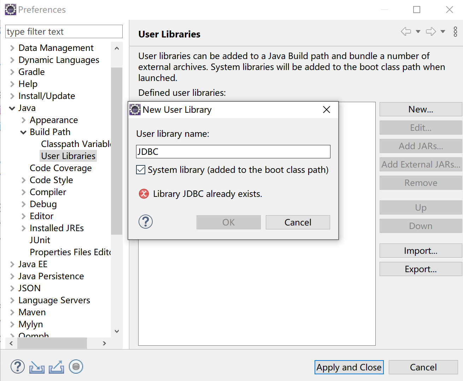The height and width of the screenshot is (381, 463).
Task: Select Code Coverage in the tree
Action: 61,168
